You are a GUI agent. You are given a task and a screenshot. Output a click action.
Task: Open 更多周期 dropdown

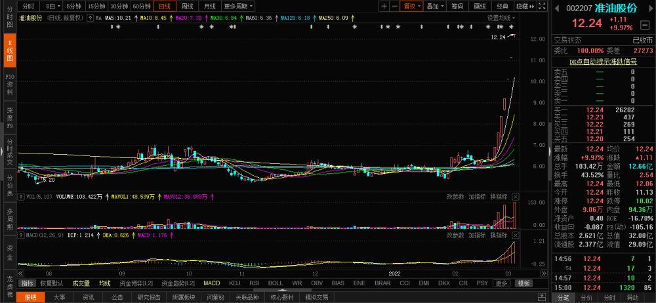coord(238,7)
